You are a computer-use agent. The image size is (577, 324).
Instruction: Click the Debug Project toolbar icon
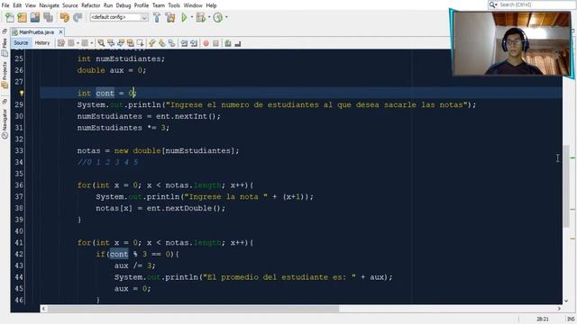[200, 17]
